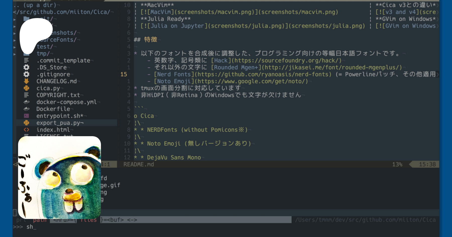Click the 13% scroll position indicator
This screenshot has width=452, height=237.
click(397, 165)
